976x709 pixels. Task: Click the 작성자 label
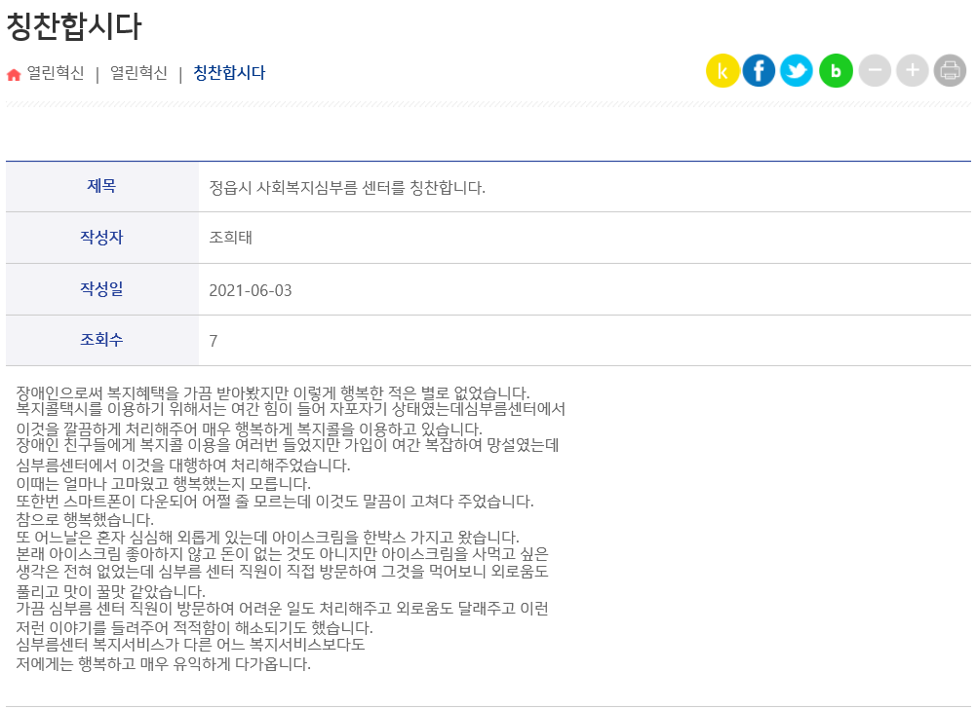click(x=101, y=237)
